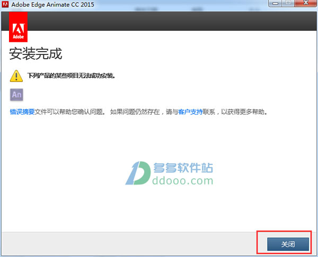The height and width of the screenshot is (257, 318).
Task: Click the 关闭 button
Action: point(288,244)
